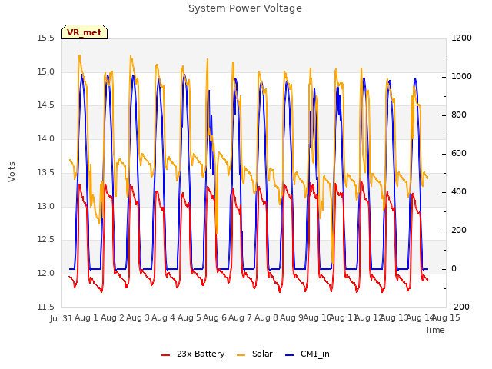
Task: Click the 400 right axis value
Action: (x=459, y=192)
